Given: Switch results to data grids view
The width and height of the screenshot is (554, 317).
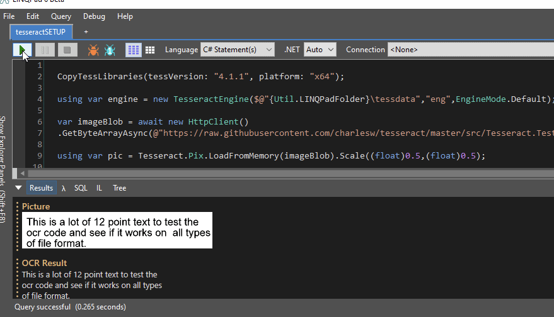Looking at the screenshot, I should point(150,50).
